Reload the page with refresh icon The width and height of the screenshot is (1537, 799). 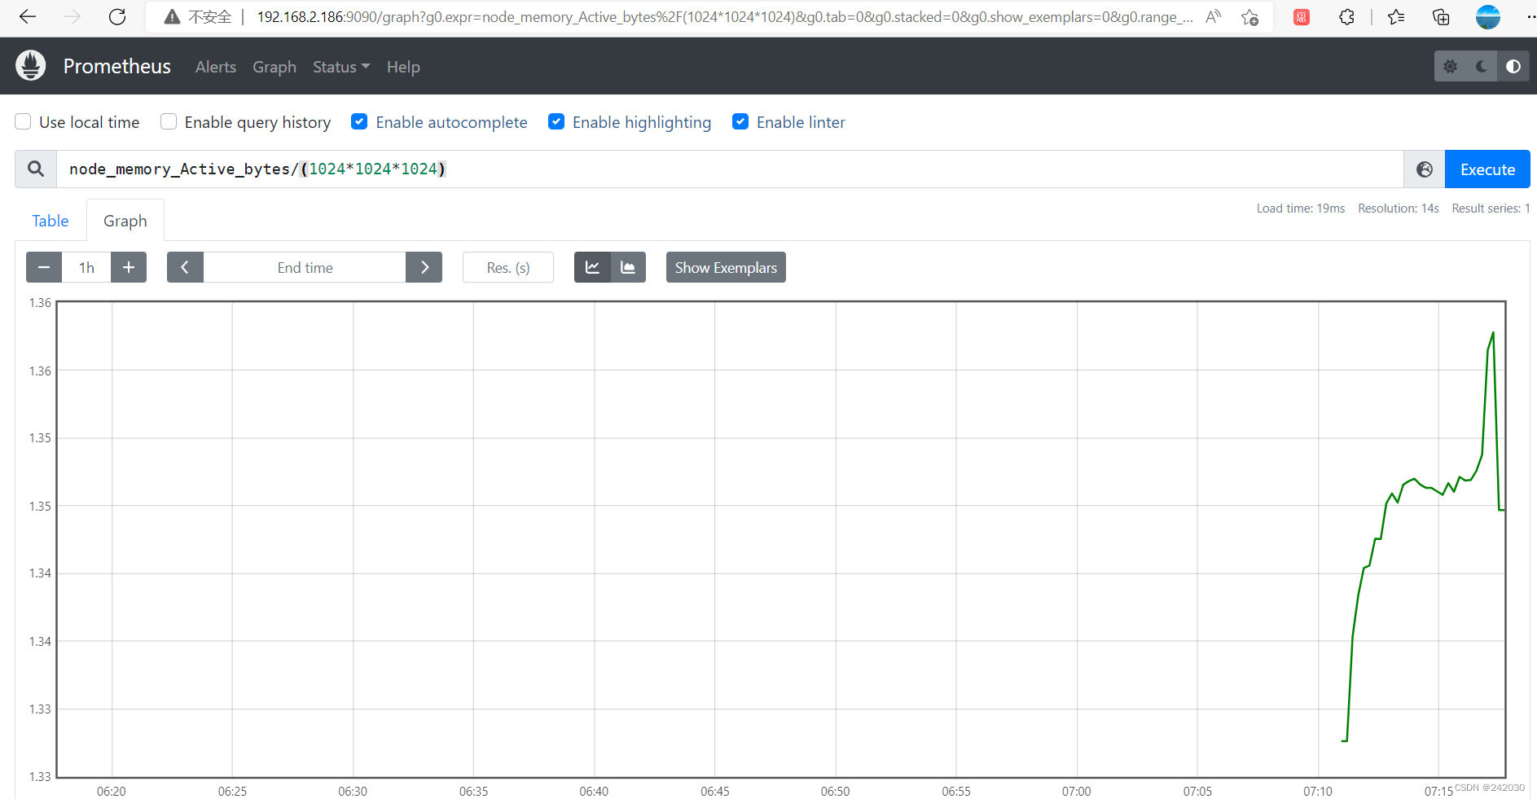[x=117, y=17]
